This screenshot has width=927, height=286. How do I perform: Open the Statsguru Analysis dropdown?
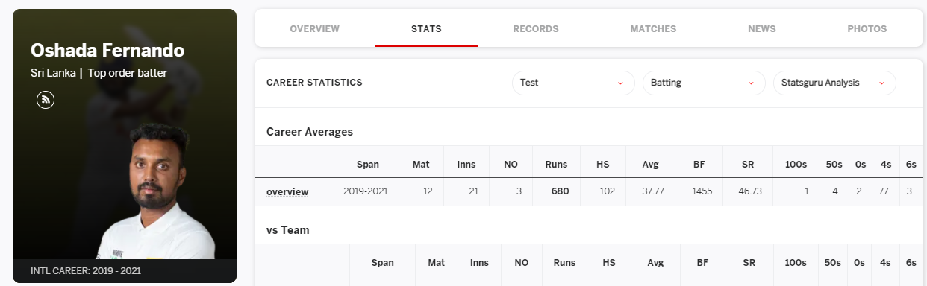pos(834,83)
